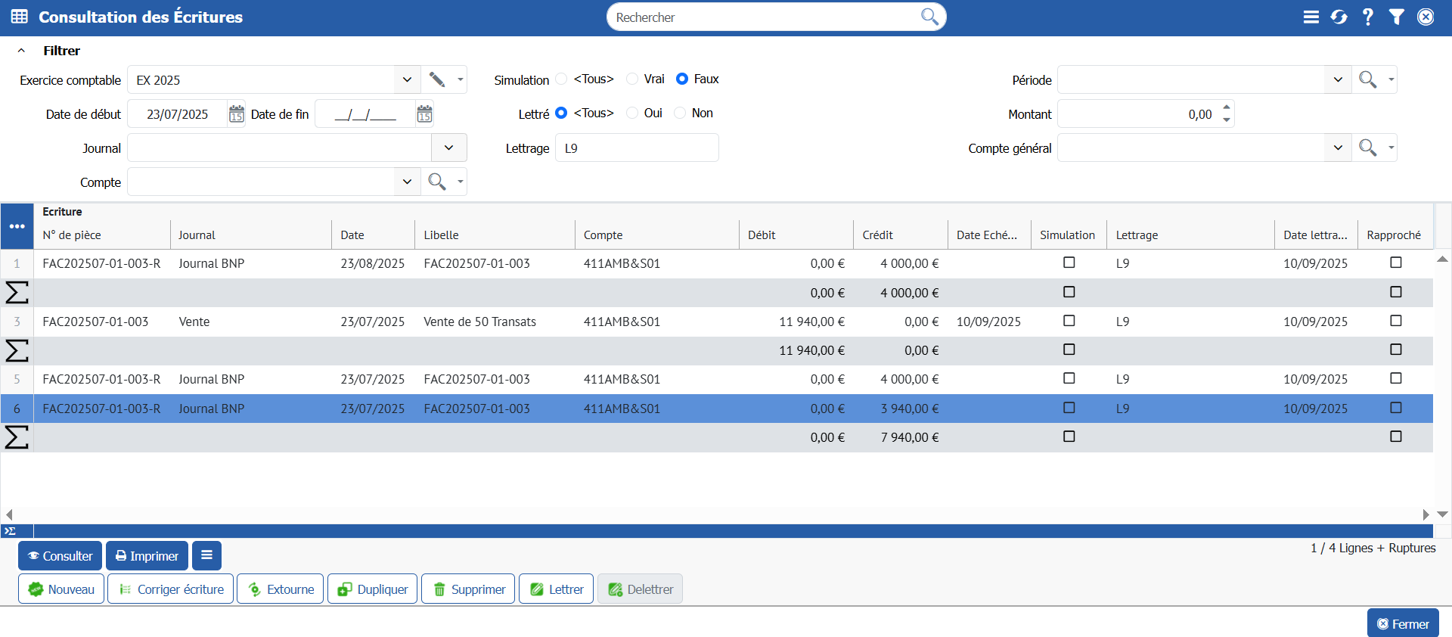Viewport: 1452px width, 637px height.
Task: Select the Simulation Vrai radio button
Action: coord(632,79)
